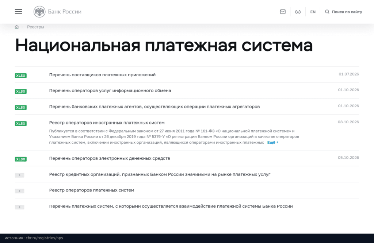Image resolution: width=374 pixels, height=243 pixels.
Task: Open the site search 'Поиск по сайту'
Action: 343,12
